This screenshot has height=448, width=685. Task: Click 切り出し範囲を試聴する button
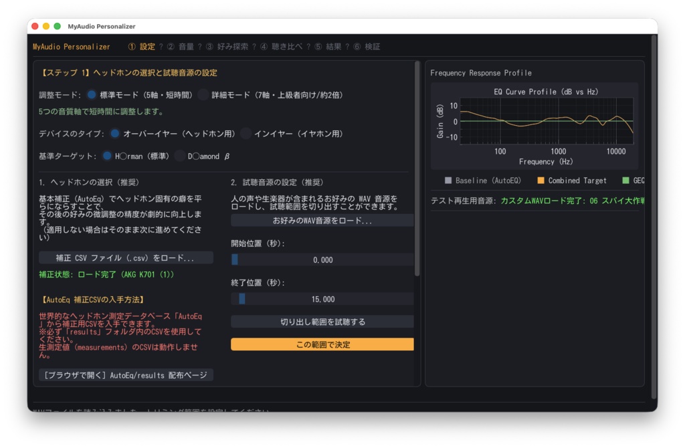pyautogui.click(x=322, y=322)
